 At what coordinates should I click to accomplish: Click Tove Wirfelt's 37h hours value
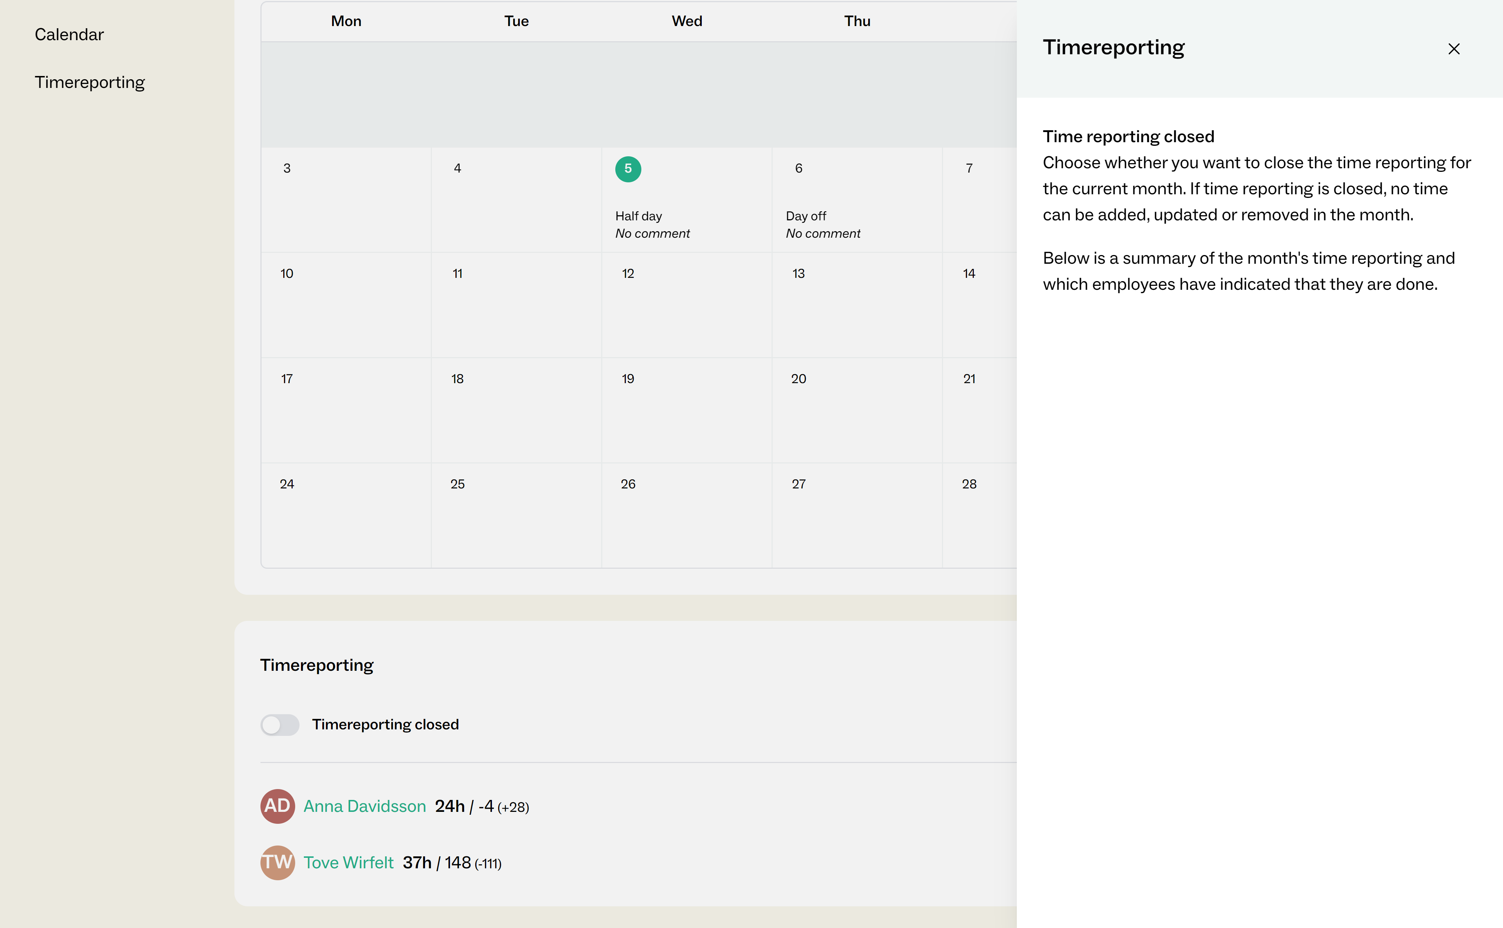click(417, 863)
